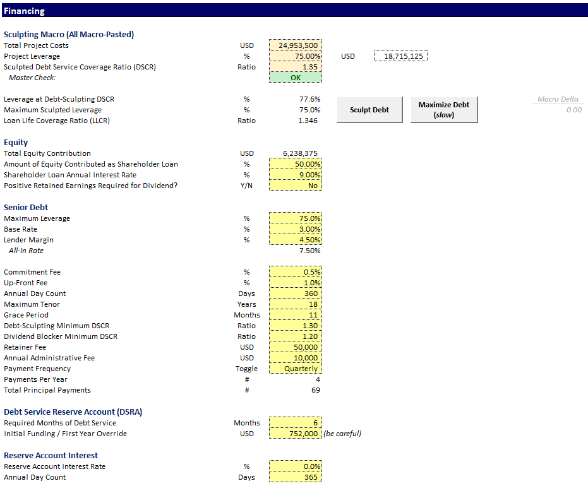This screenshot has width=588, height=486.
Task: Click the Loan Life Coverage Ratio (LLCR) label
Action: pos(57,121)
